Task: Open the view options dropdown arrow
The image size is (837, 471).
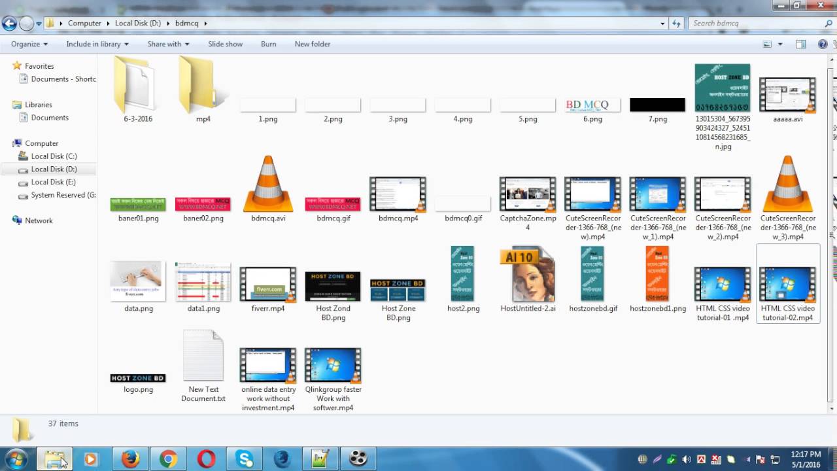Action: [x=781, y=44]
